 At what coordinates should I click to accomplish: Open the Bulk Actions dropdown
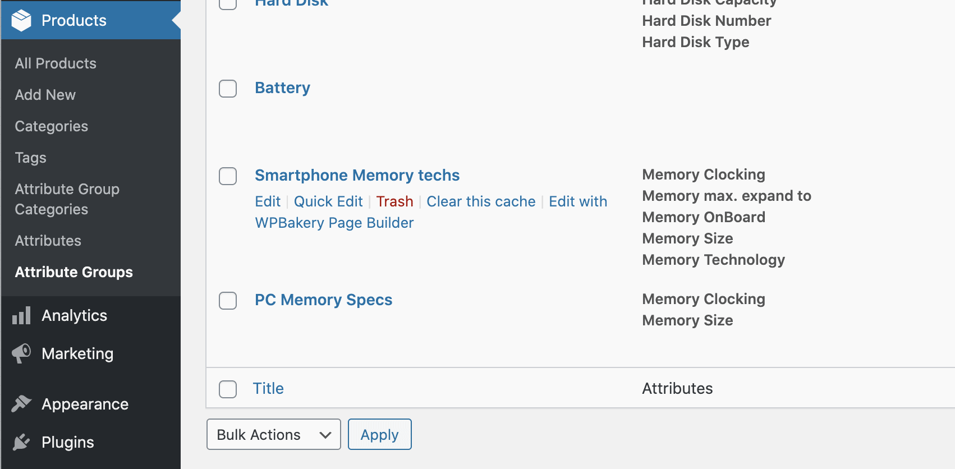click(x=273, y=435)
